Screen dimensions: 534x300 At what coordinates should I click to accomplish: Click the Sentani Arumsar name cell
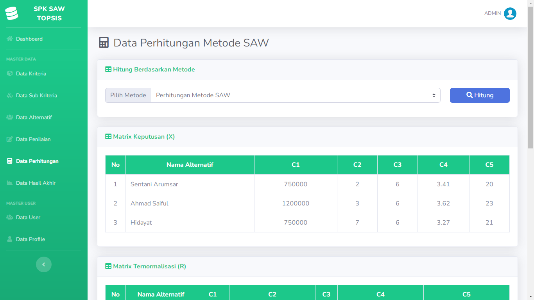coord(190,184)
